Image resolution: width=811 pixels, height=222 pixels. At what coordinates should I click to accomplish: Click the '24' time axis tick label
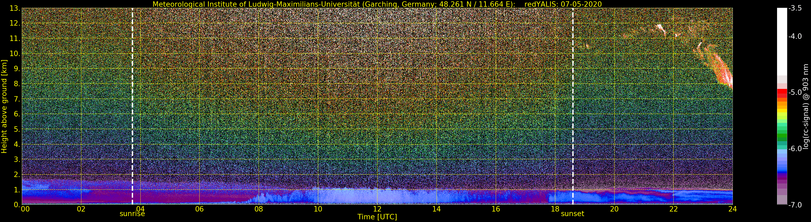[x=733, y=209]
